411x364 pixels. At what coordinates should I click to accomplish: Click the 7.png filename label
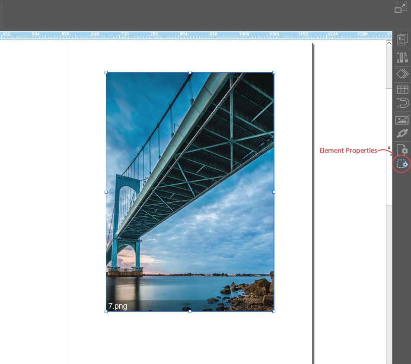118,306
